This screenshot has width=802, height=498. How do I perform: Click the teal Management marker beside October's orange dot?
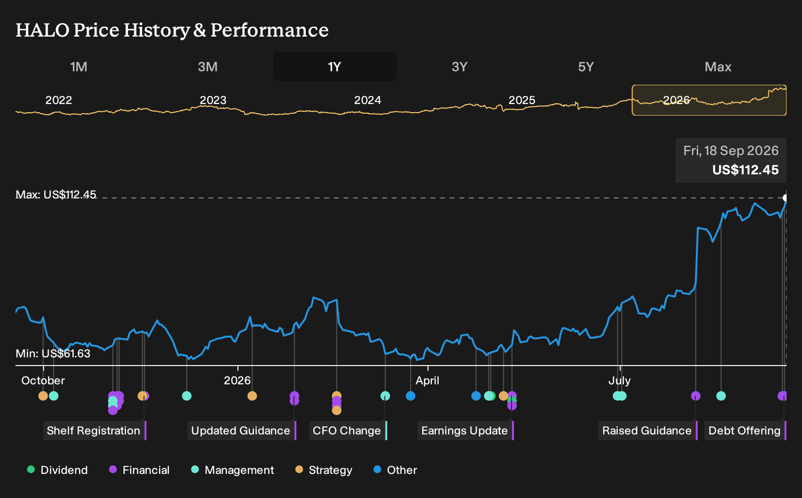pyautogui.click(x=54, y=396)
